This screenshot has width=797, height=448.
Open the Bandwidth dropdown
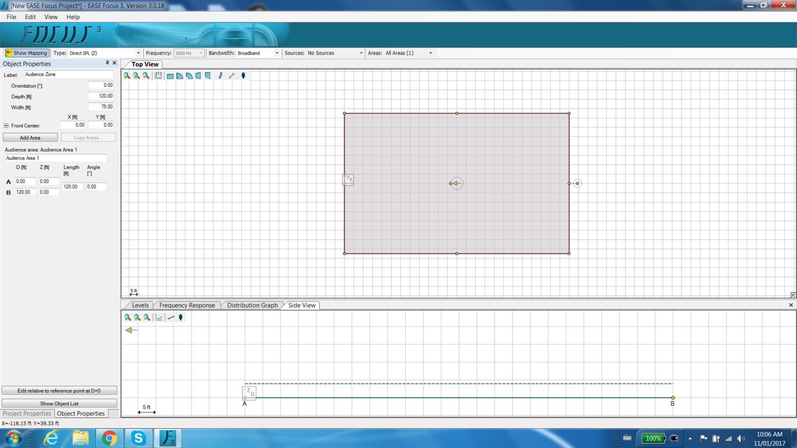(258, 53)
